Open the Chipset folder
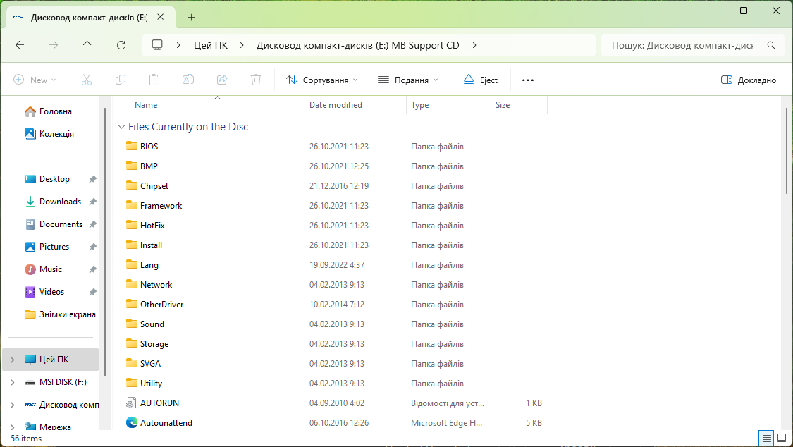Screen dimensions: 793x447 point(154,185)
